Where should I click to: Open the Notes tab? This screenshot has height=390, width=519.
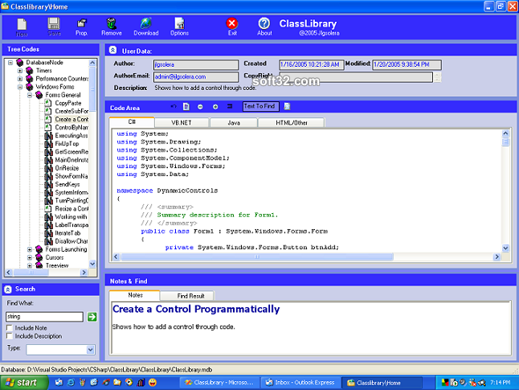point(135,295)
